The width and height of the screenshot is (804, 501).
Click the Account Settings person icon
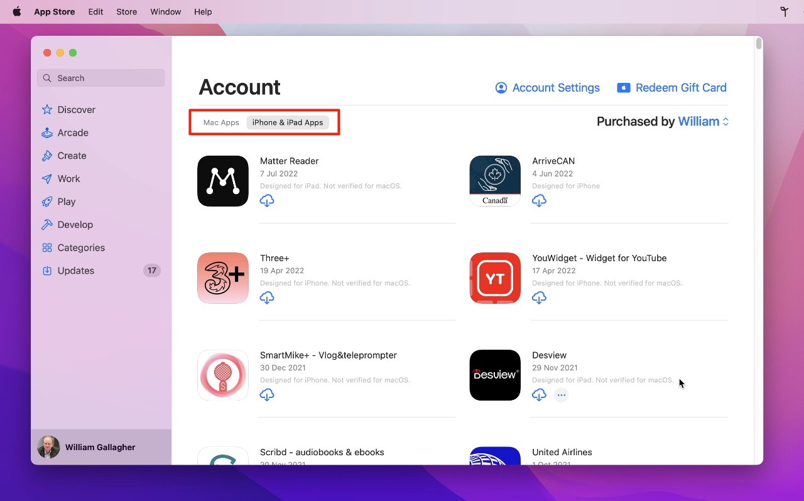tap(501, 88)
